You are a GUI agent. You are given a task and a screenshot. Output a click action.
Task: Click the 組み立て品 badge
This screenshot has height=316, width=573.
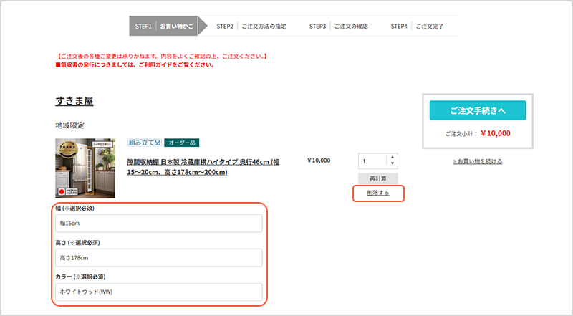144,143
